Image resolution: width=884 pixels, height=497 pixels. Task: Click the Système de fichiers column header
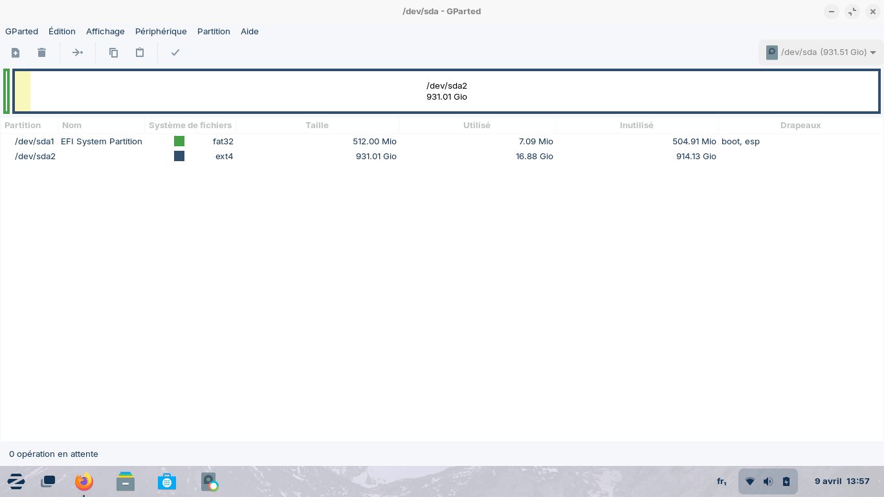click(190, 125)
